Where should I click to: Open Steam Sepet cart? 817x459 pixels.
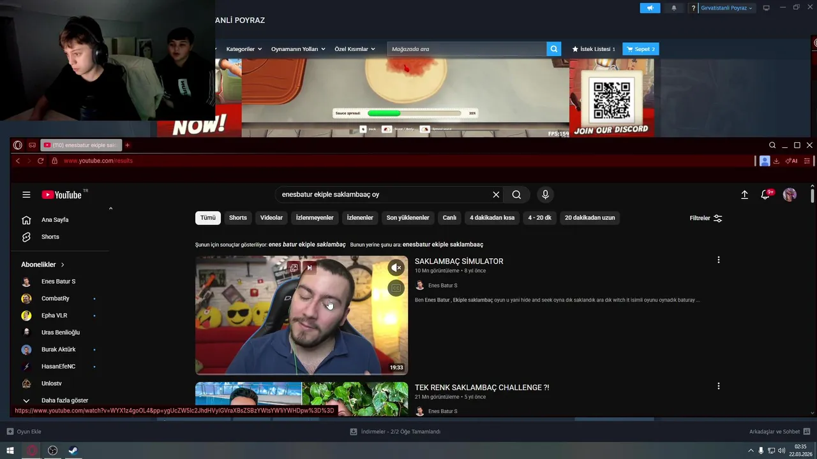point(641,49)
